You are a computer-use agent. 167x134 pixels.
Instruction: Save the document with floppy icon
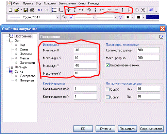[x=26, y=10]
